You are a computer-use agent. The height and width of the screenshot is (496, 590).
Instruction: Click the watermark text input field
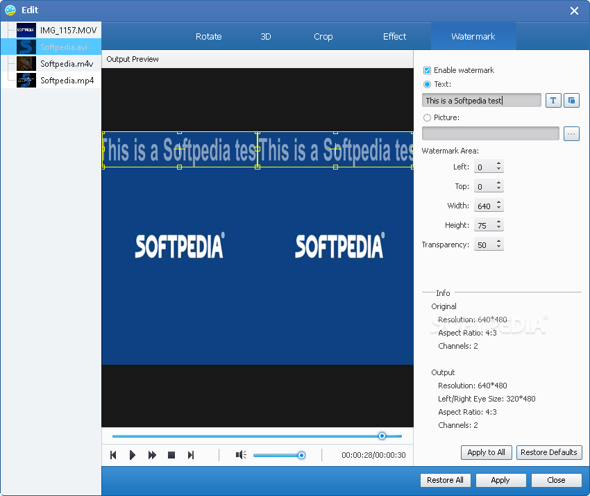[482, 101]
